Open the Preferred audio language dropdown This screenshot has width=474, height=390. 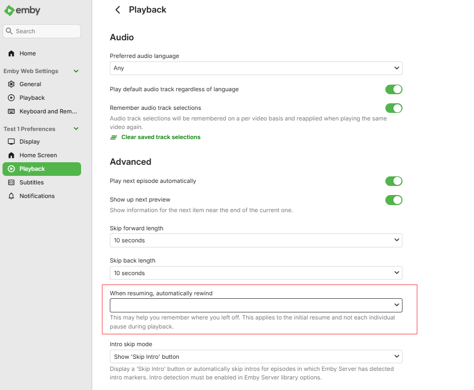[x=256, y=69]
